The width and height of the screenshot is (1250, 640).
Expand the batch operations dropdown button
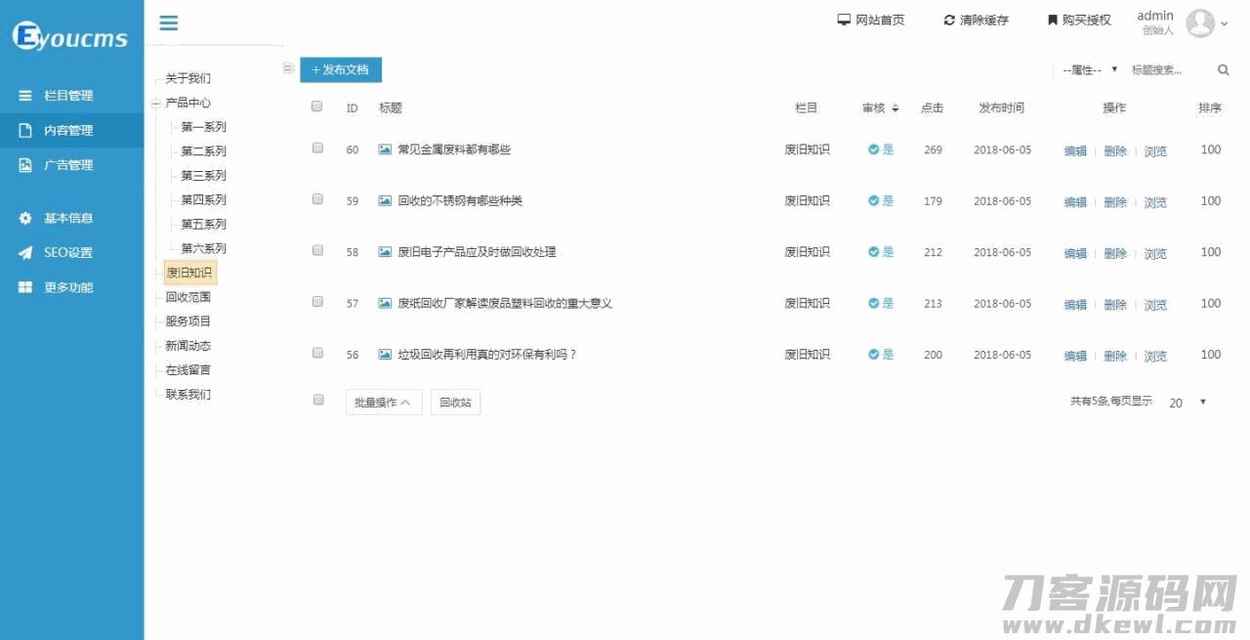point(384,403)
